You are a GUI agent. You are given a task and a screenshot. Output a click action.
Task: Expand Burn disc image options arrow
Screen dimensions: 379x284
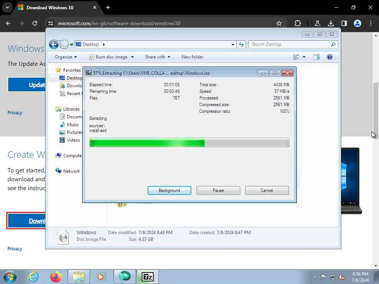132,57
